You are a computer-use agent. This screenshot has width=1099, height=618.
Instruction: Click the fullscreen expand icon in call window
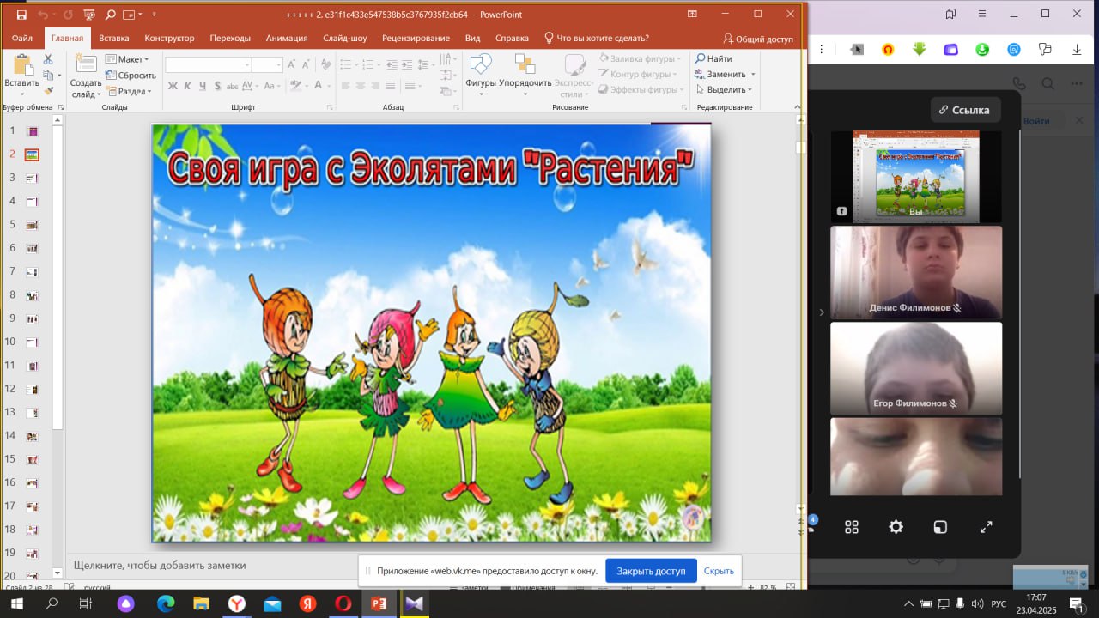(986, 527)
